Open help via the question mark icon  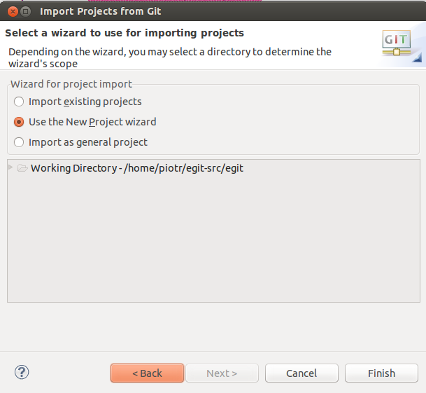click(x=22, y=373)
